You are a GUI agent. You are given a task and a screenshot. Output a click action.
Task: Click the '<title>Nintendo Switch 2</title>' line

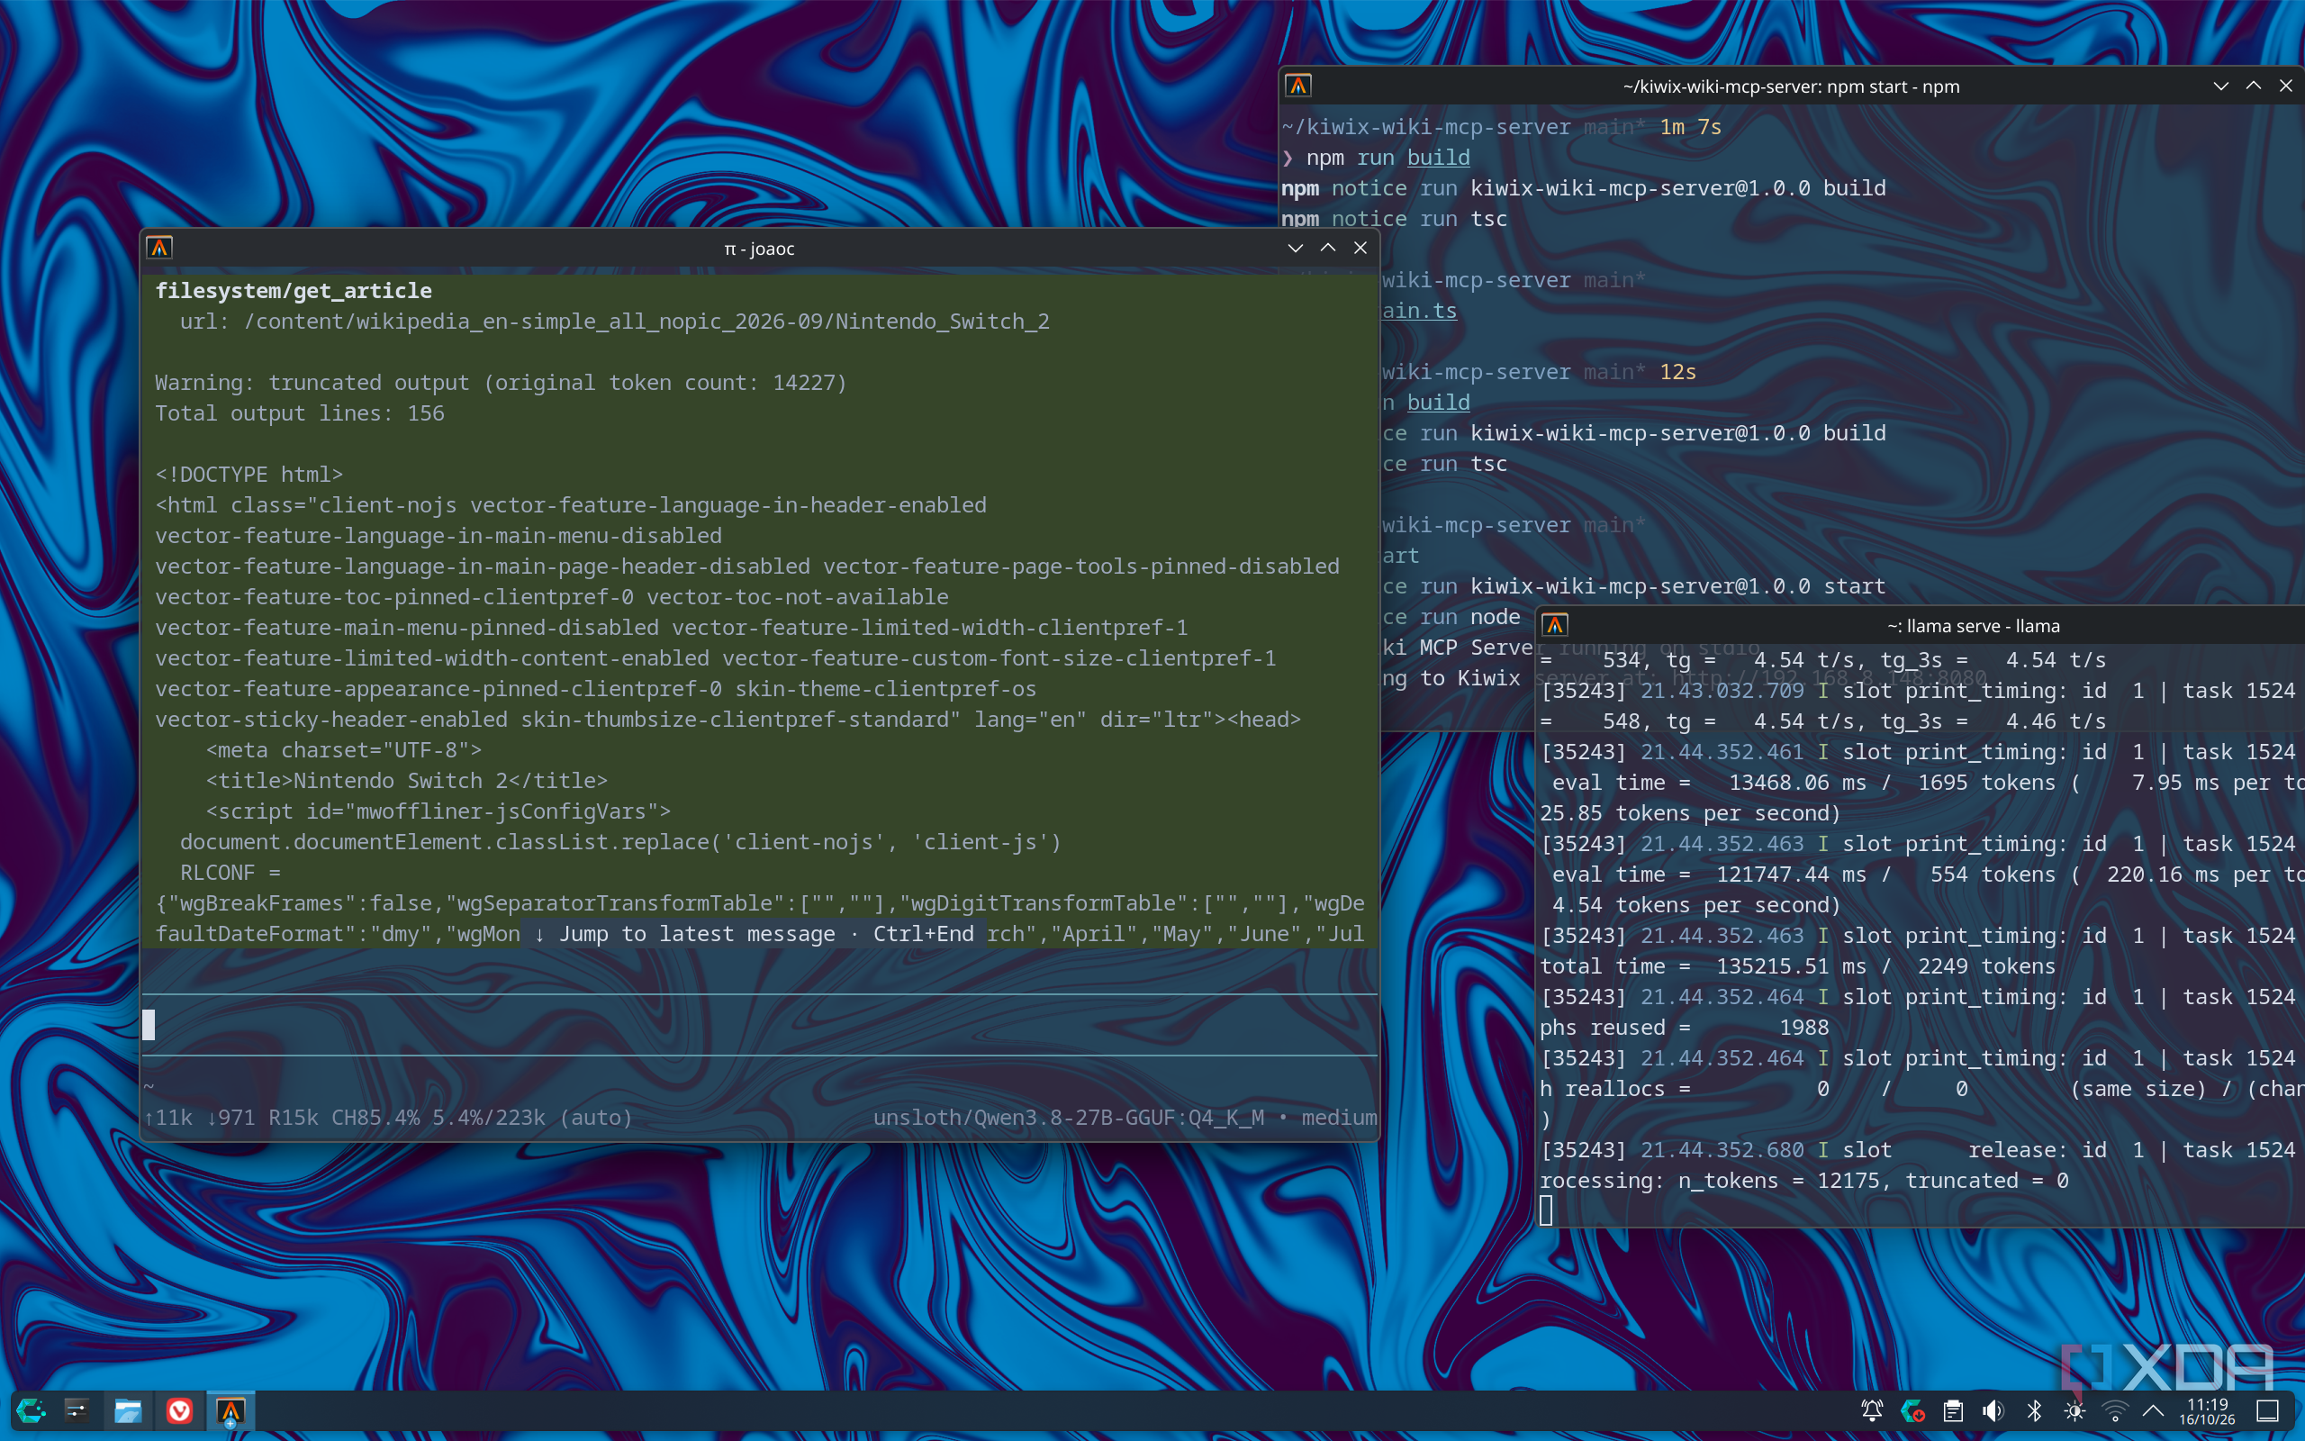coord(407,781)
